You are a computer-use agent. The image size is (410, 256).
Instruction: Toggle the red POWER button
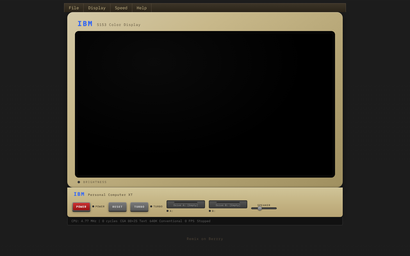click(x=81, y=207)
